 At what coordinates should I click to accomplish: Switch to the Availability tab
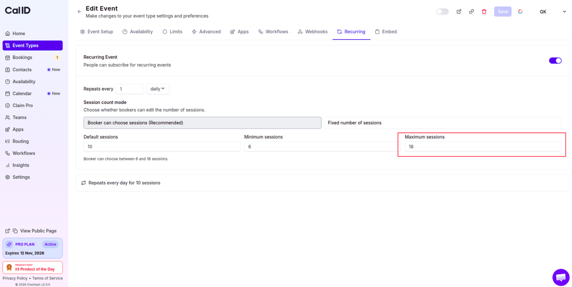click(138, 32)
